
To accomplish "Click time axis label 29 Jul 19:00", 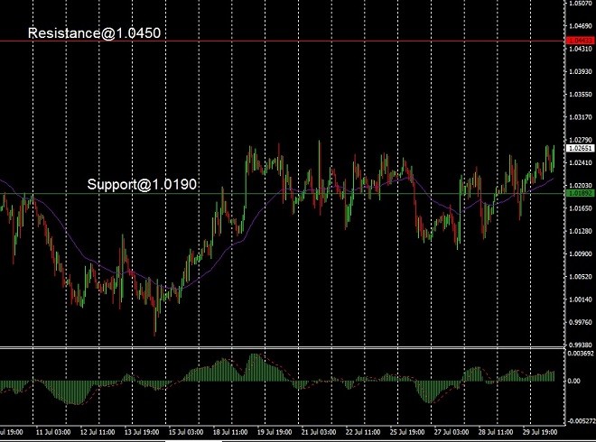I will pos(540,432).
